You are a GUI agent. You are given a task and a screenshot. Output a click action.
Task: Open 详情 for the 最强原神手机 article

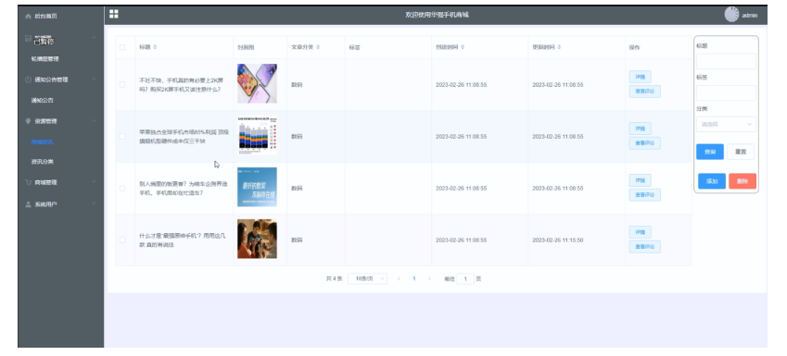pos(640,232)
